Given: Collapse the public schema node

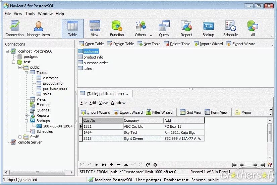Looking at the screenshot, I should point(20,67).
